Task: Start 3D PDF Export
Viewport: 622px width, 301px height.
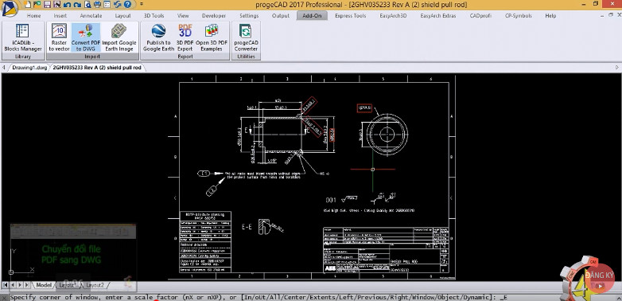Action: [185, 38]
